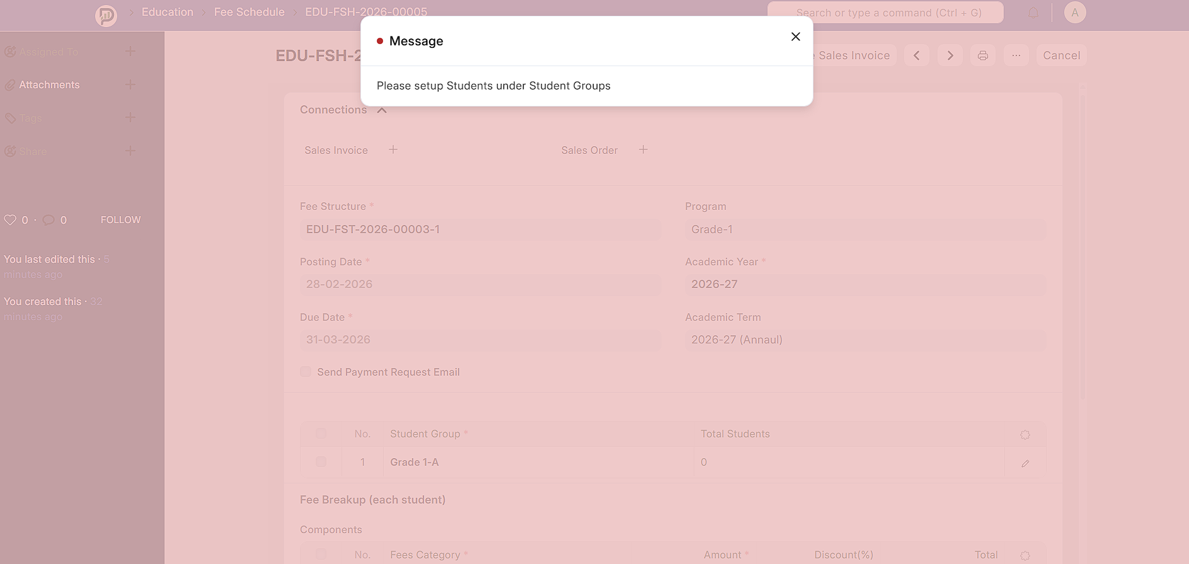Open the user avatar menu

pyautogui.click(x=1074, y=13)
